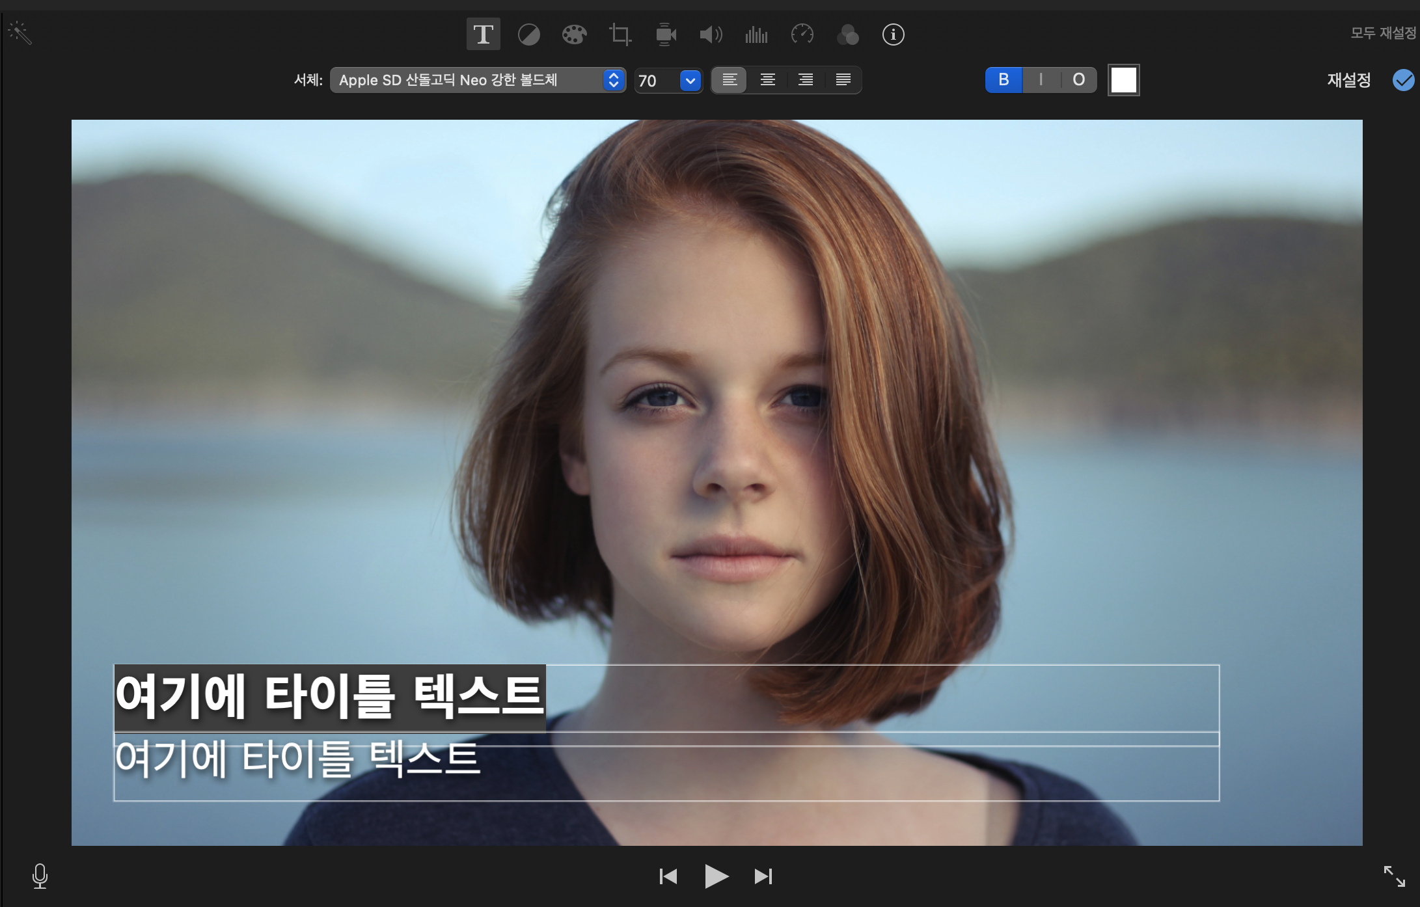Toggle outline text style O

tap(1078, 80)
